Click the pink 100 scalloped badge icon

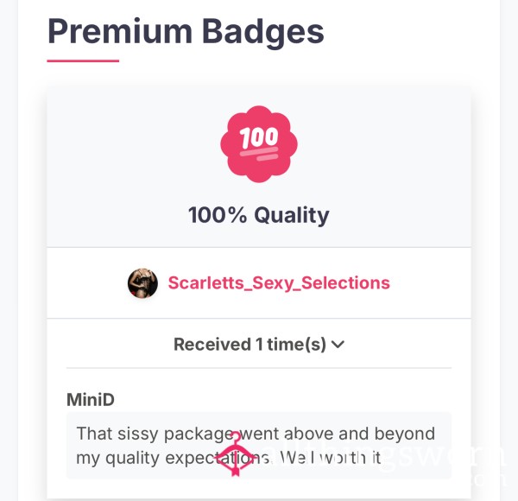tap(259, 144)
